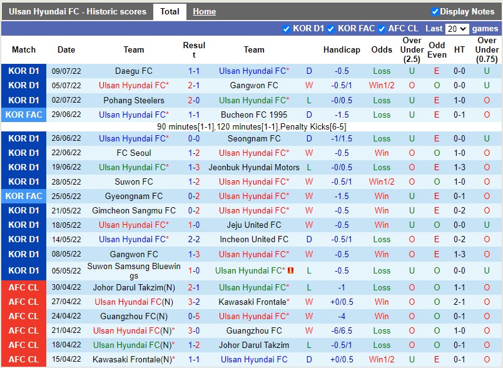Click the date 29/06/22

tap(66, 115)
